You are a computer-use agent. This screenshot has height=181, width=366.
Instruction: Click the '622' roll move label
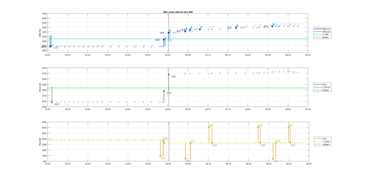[x=278, y=141]
